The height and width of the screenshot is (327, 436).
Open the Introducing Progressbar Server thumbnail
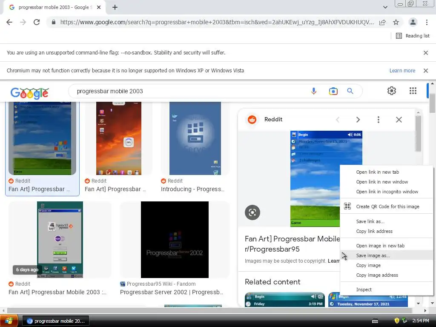[x=195, y=138]
